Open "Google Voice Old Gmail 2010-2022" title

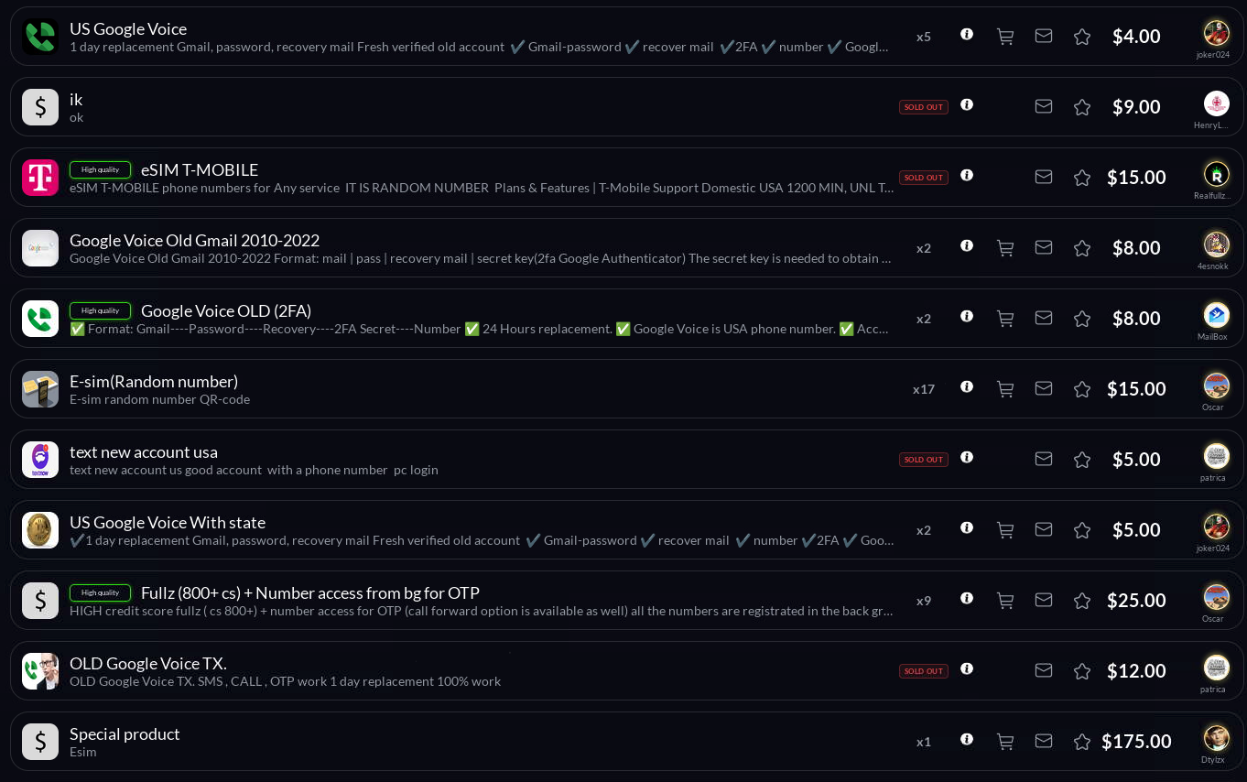coord(194,241)
